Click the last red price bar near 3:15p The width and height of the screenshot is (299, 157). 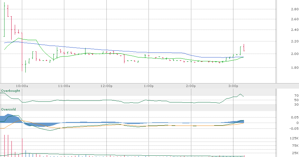coord(244,48)
